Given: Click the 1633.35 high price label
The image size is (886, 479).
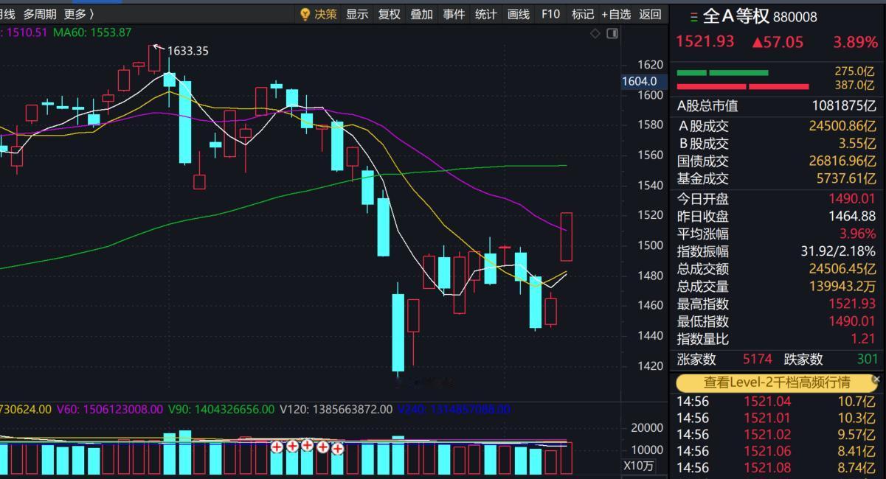Looking at the screenshot, I should 188,51.
